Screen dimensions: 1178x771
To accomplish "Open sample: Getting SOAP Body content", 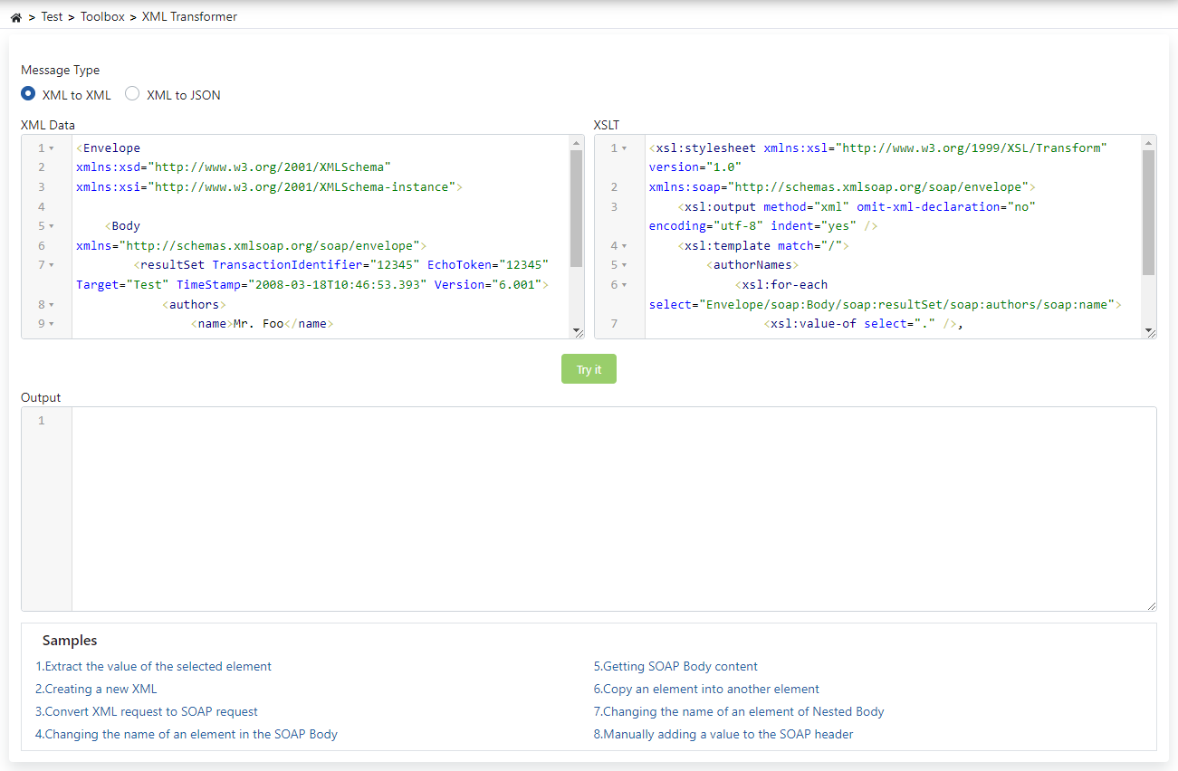I will pos(677,666).
